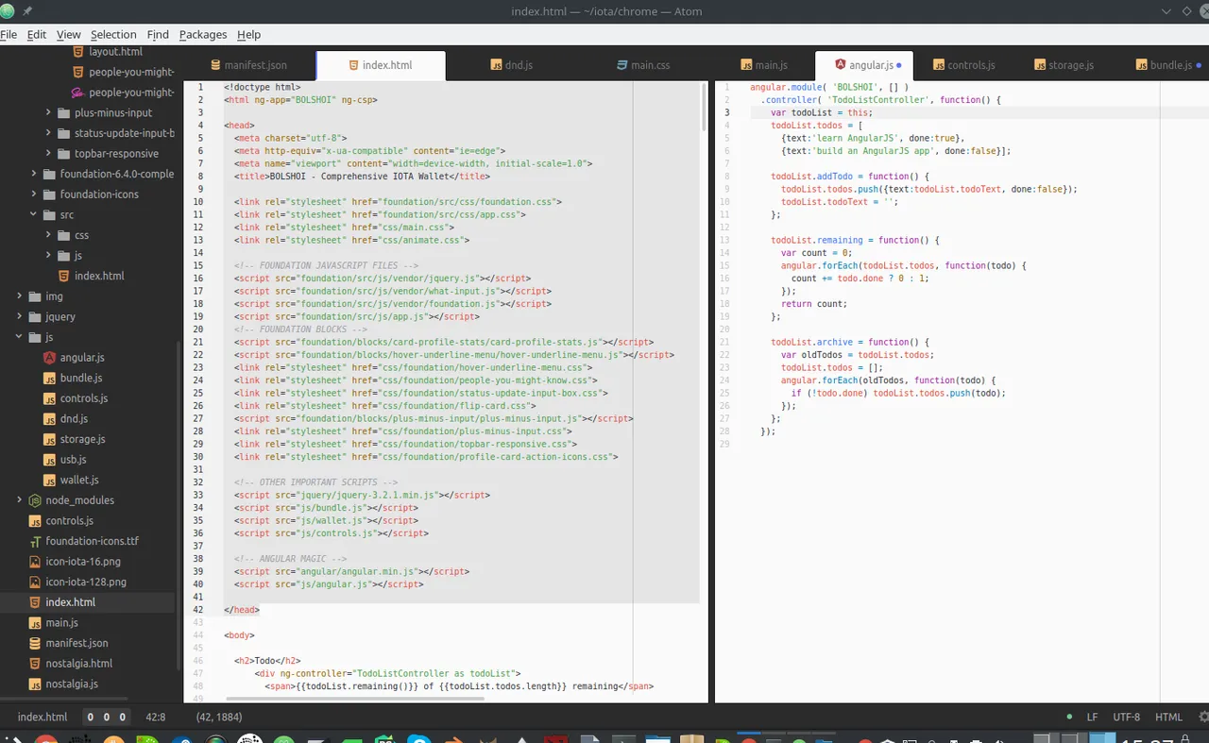Open the Help menu
Image resolution: width=1209 pixels, height=743 pixels.
pos(249,34)
